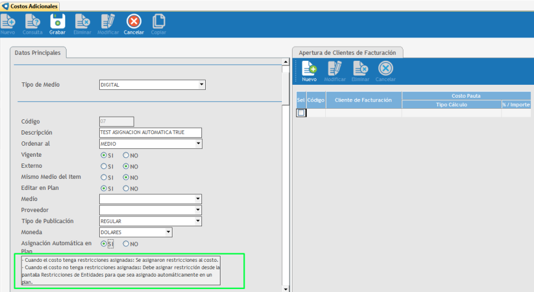
Task: Select Apertura de Clientes de Facturación tab
Action: [347, 53]
